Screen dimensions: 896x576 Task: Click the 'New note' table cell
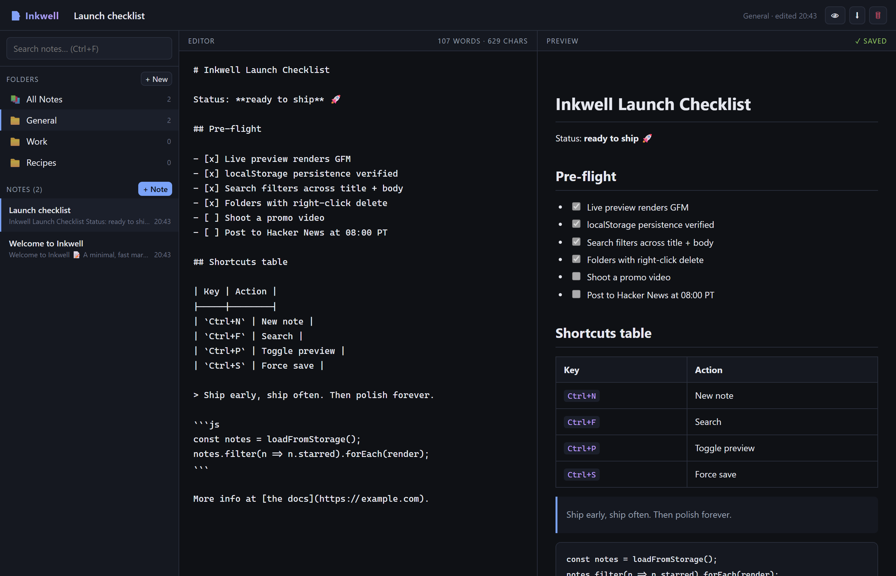782,396
